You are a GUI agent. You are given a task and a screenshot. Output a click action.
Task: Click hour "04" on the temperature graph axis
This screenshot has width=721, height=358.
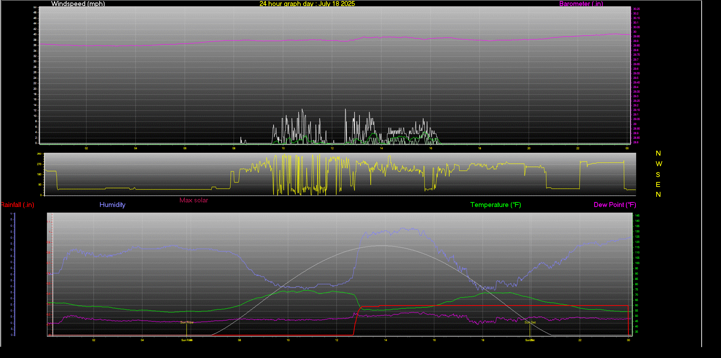tap(142, 340)
